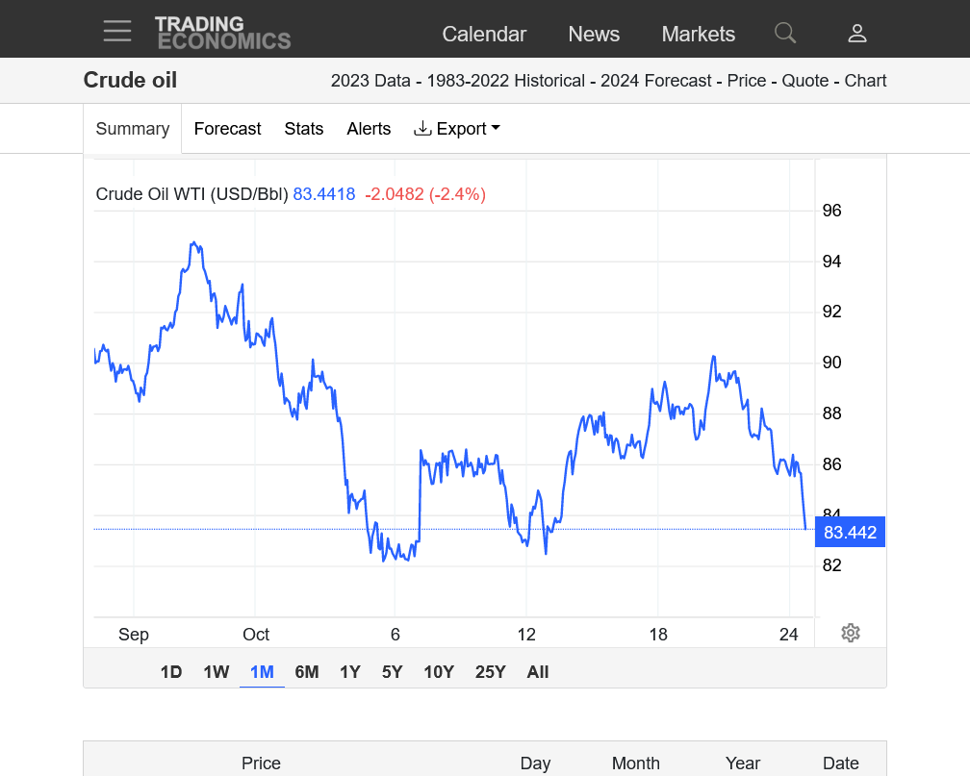The image size is (970, 776).
Task: Select the 6M chart range
Action: 307,672
